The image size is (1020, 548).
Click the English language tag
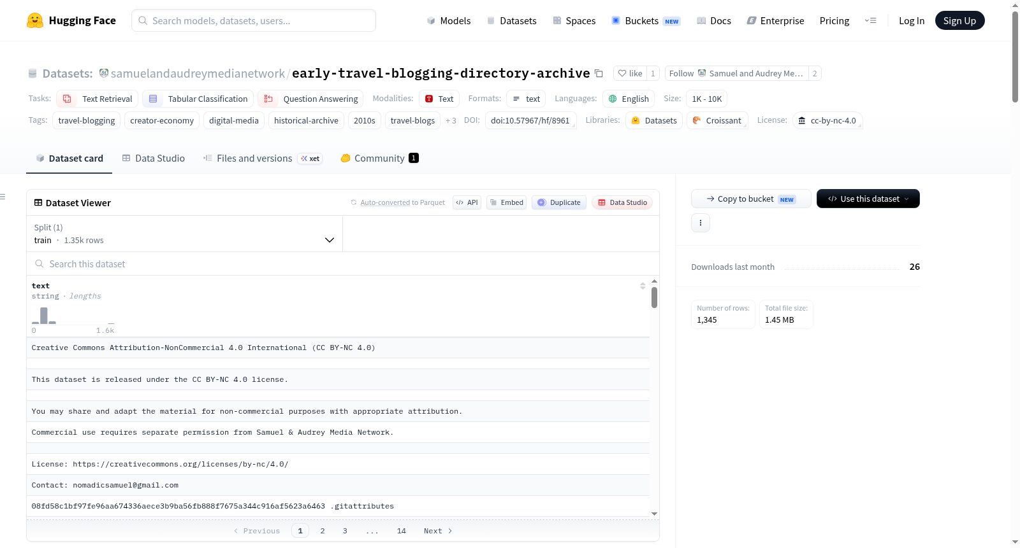629,99
